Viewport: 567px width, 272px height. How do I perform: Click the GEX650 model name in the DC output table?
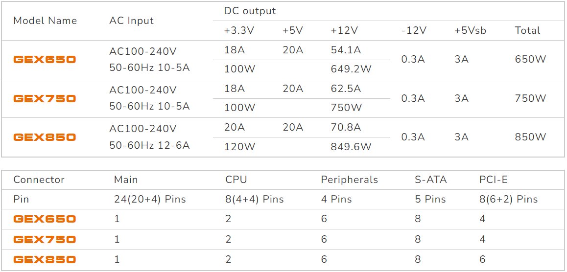click(x=45, y=60)
